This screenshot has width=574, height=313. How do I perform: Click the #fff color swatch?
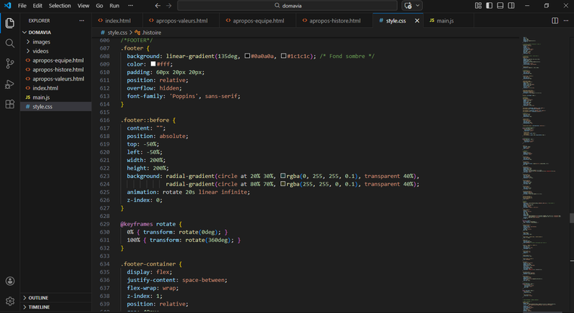click(x=154, y=64)
